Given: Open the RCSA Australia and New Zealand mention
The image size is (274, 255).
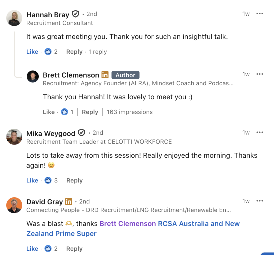Looking at the screenshot, I should (199, 223).
